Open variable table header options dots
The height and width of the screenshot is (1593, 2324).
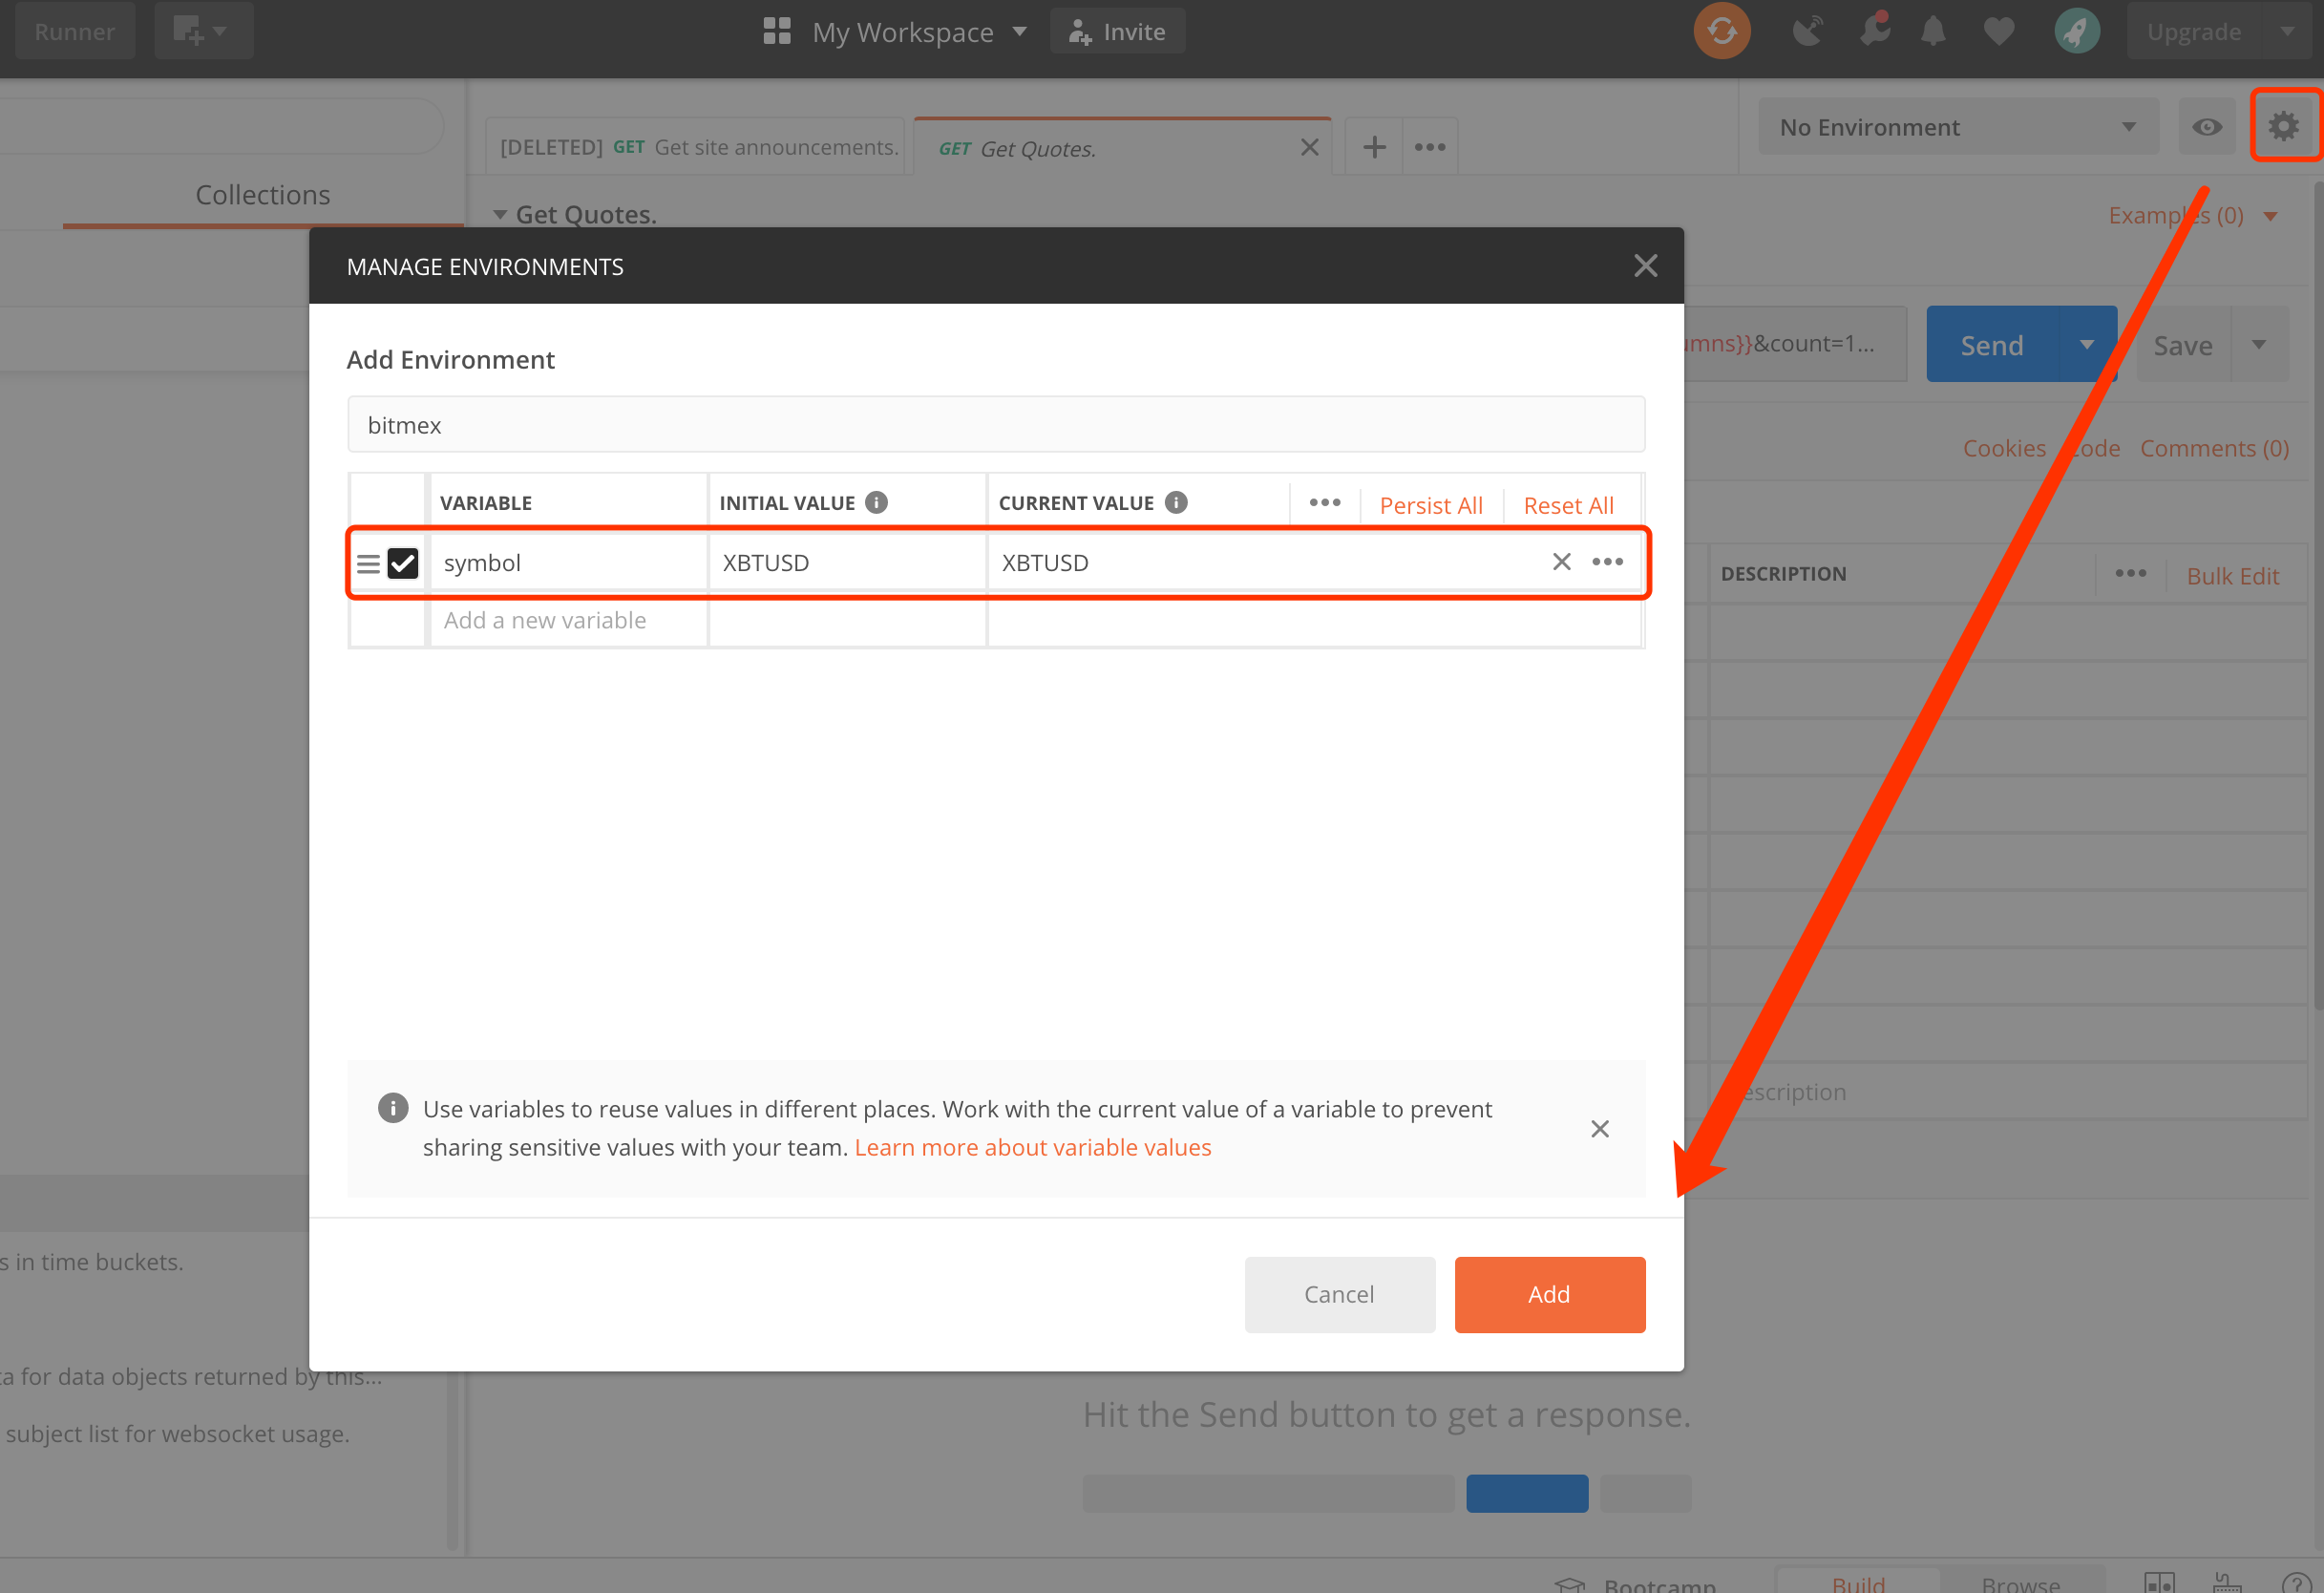[x=1325, y=503]
